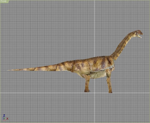The width and height of the screenshot is (150, 123).
Task: Click the red X axis letter
Action: coord(7,119)
